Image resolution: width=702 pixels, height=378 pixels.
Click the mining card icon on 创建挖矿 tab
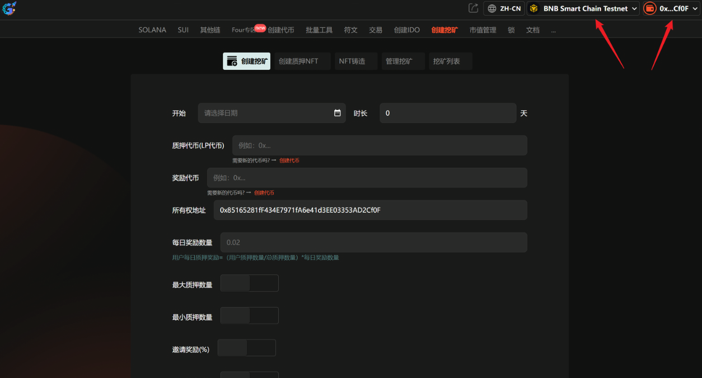pos(232,60)
